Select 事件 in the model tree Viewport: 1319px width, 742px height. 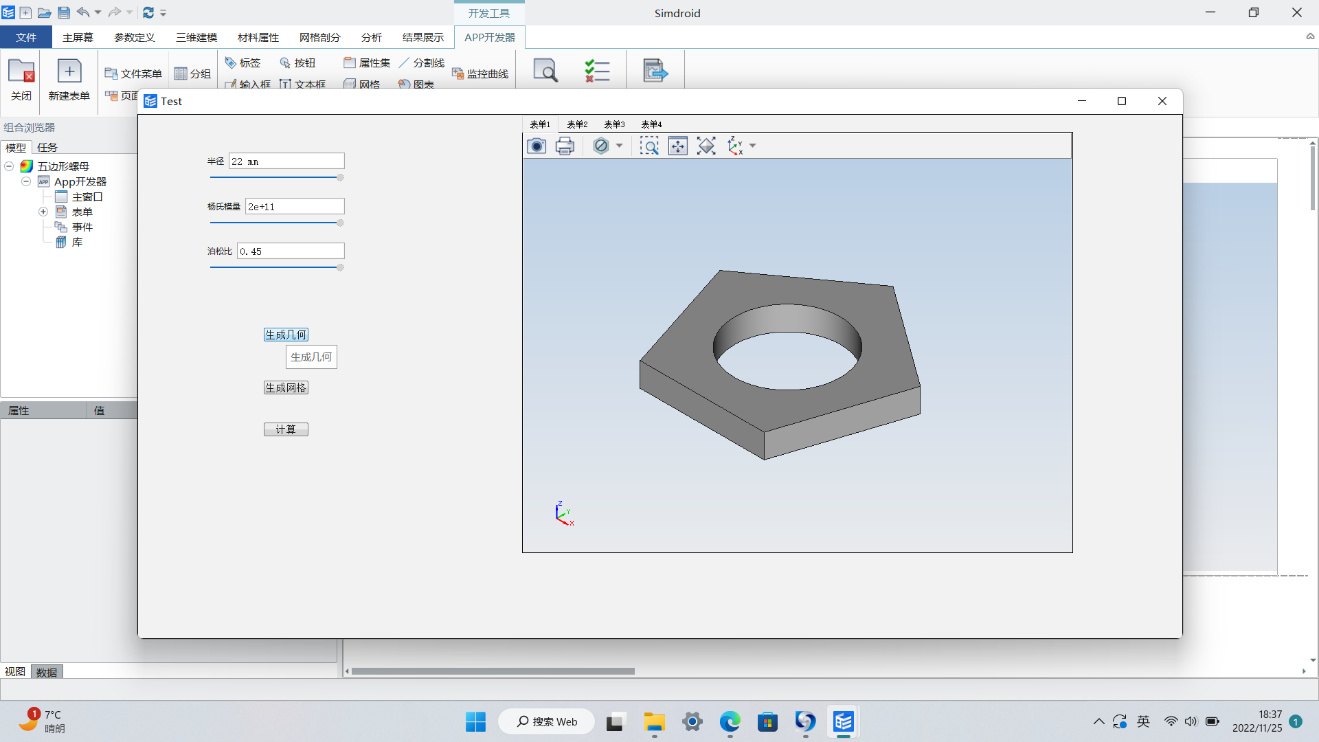82,227
